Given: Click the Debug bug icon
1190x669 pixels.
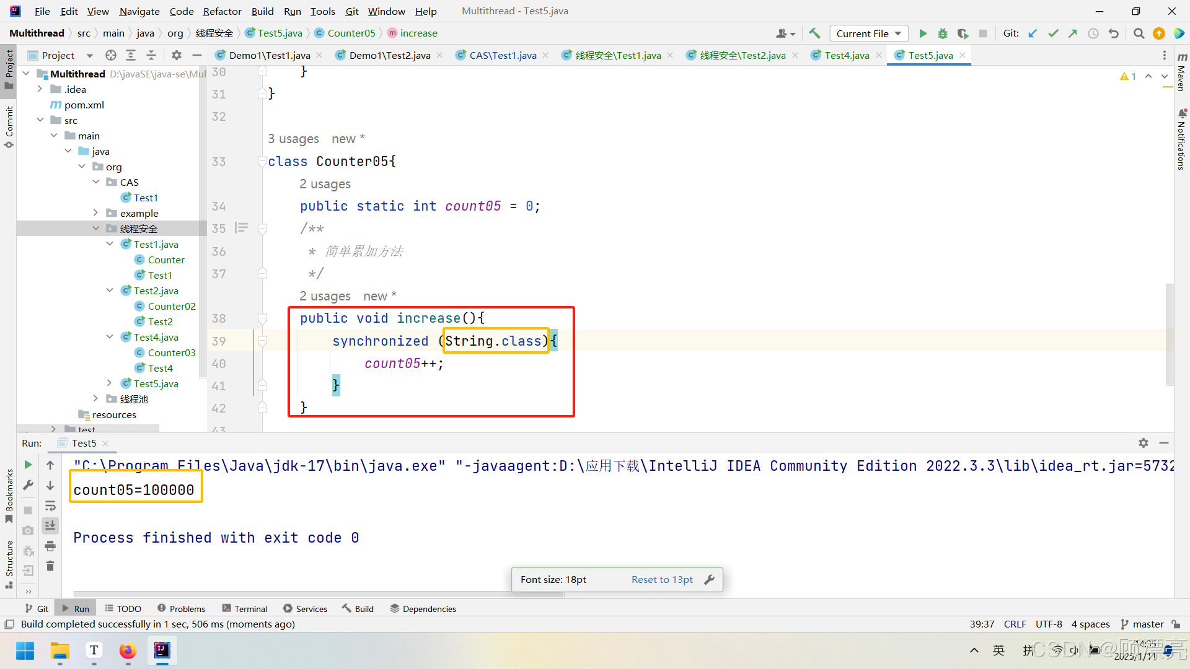Looking at the screenshot, I should click(x=943, y=33).
